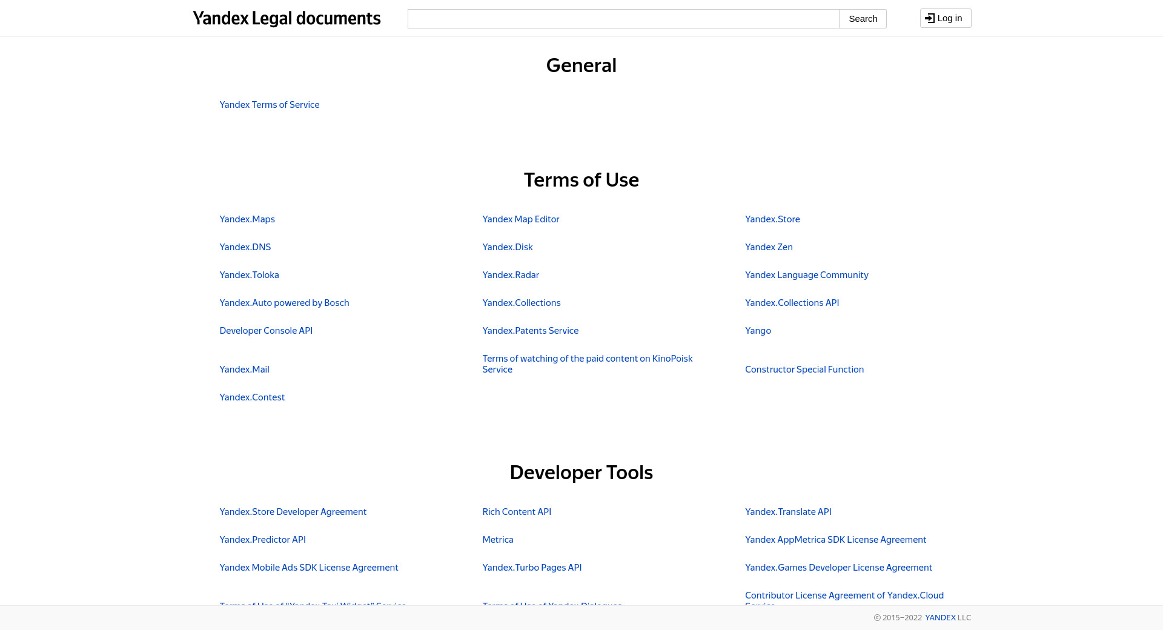The width and height of the screenshot is (1163, 630).
Task: Visit the Yandex.Toloka terms page
Action: (249, 275)
